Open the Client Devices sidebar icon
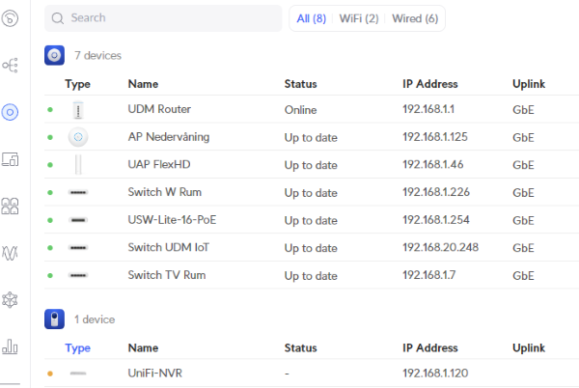The height and width of the screenshot is (388, 579). click(x=10, y=159)
